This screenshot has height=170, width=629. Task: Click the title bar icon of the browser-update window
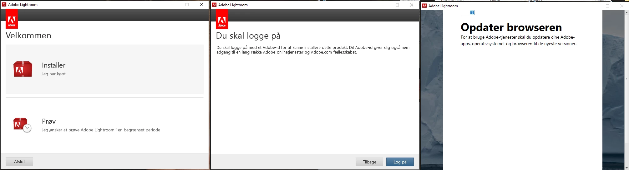(424, 6)
